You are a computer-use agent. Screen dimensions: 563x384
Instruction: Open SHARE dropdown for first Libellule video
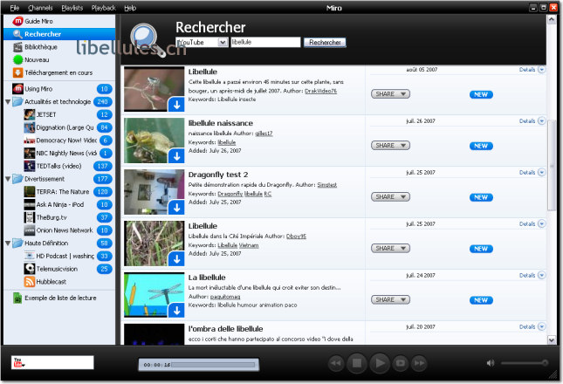pyautogui.click(x=390, y=94)
